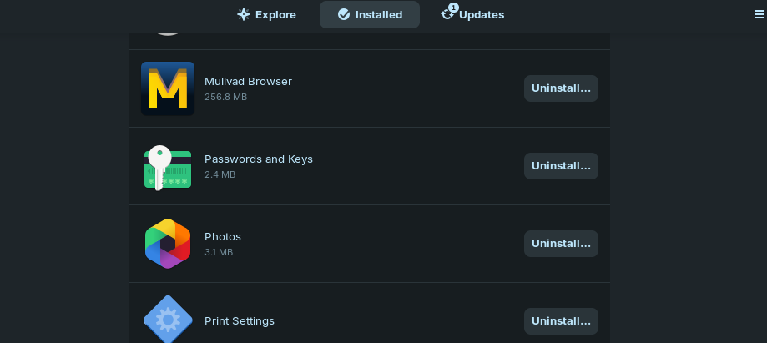Switch to the Explore tab
Screen dimensions: 767x343
tap(266, 15)
